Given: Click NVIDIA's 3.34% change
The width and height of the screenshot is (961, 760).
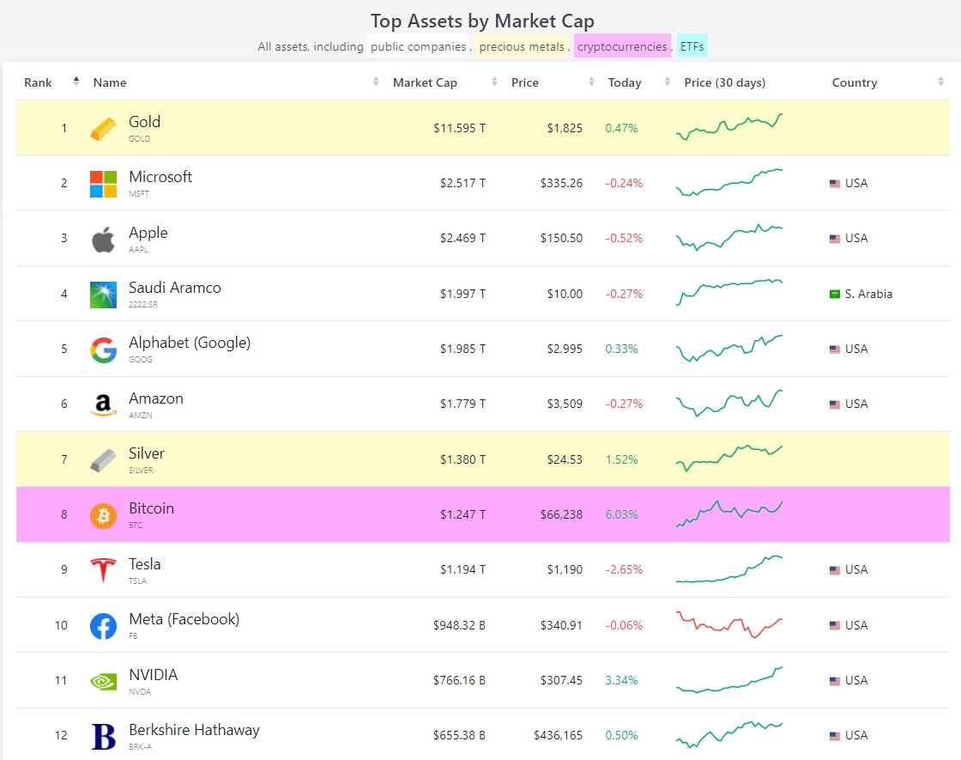Looking at the screenshot, I should 621,680.
